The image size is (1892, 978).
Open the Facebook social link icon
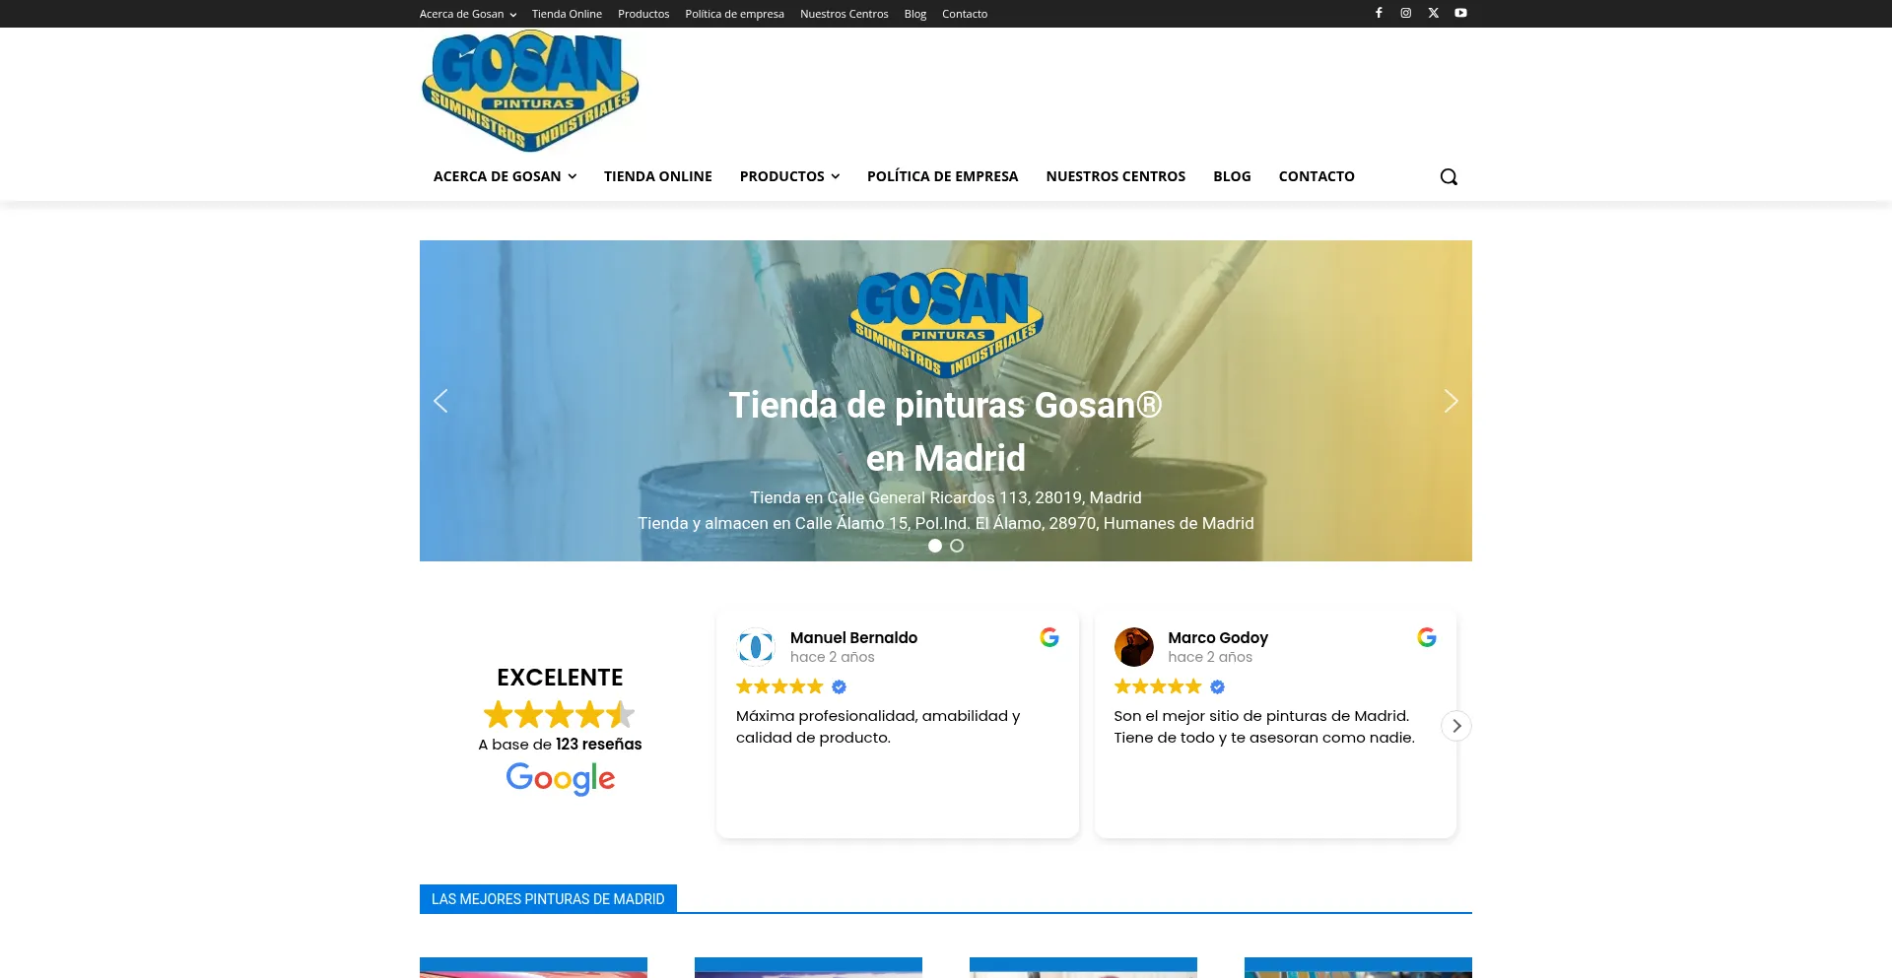1379,13
